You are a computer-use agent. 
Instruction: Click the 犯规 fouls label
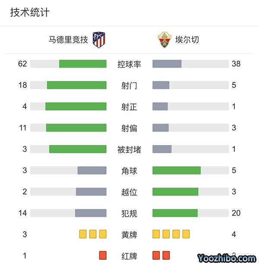129,213
